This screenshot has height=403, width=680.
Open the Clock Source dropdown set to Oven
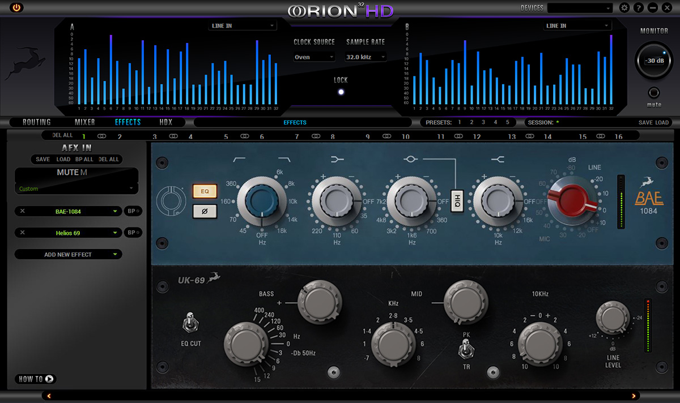pyautogui.click(x=314, y=57)
